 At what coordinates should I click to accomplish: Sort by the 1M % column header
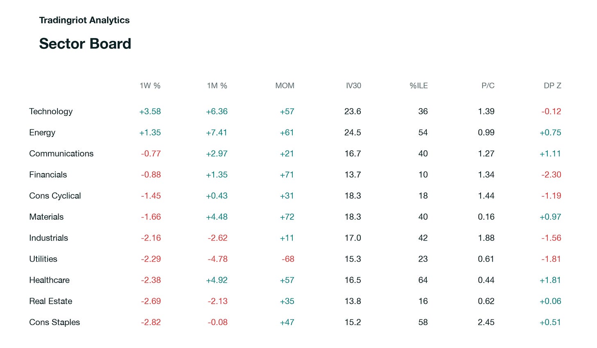[x=217, y=86]
